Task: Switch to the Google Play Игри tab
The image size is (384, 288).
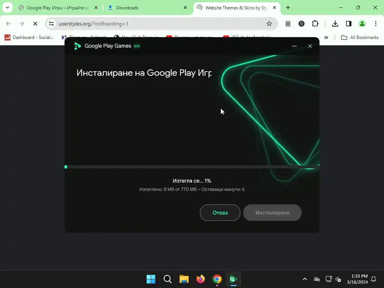Action: (58, 8)
